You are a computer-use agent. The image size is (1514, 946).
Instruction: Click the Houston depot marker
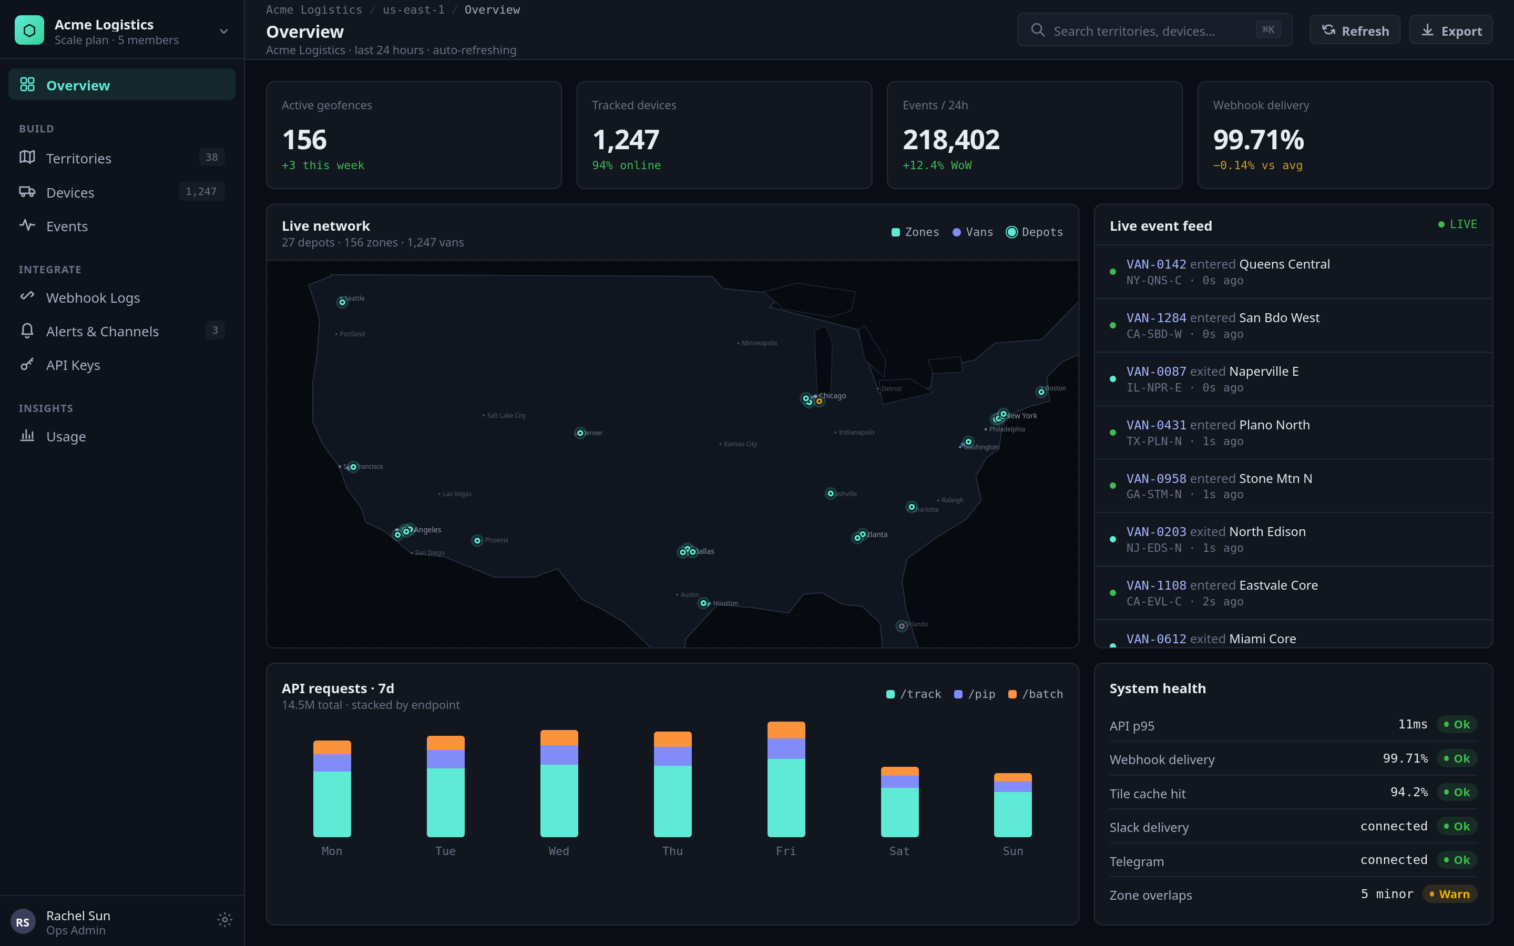703,603
